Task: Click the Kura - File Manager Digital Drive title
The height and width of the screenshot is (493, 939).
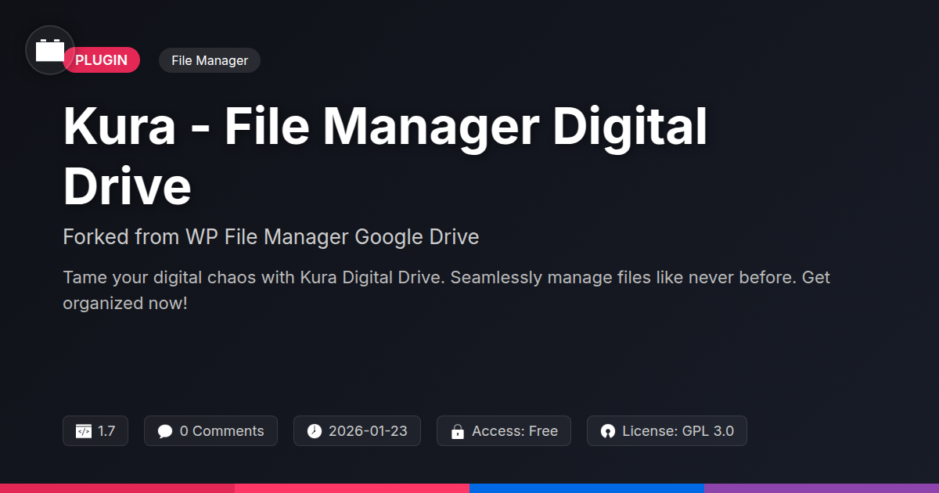Action: coord(385,157)
